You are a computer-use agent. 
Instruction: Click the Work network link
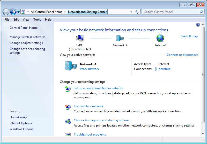[90, 69]
